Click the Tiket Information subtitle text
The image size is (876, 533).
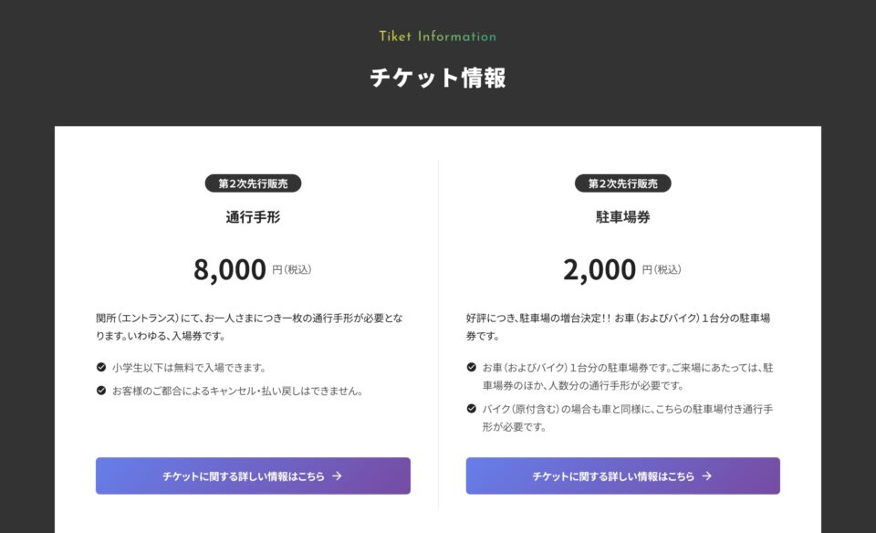coord(438,37)
